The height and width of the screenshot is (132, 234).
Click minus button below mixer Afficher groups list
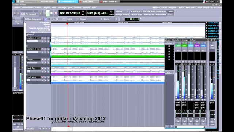tap(167, 126)
